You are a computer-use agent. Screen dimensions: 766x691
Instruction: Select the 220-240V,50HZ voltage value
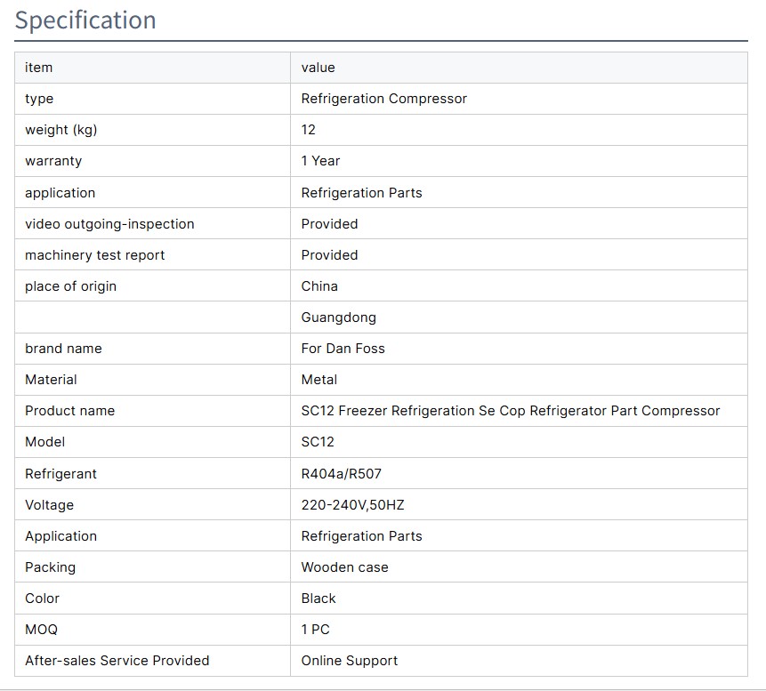[x=352, y=505]
